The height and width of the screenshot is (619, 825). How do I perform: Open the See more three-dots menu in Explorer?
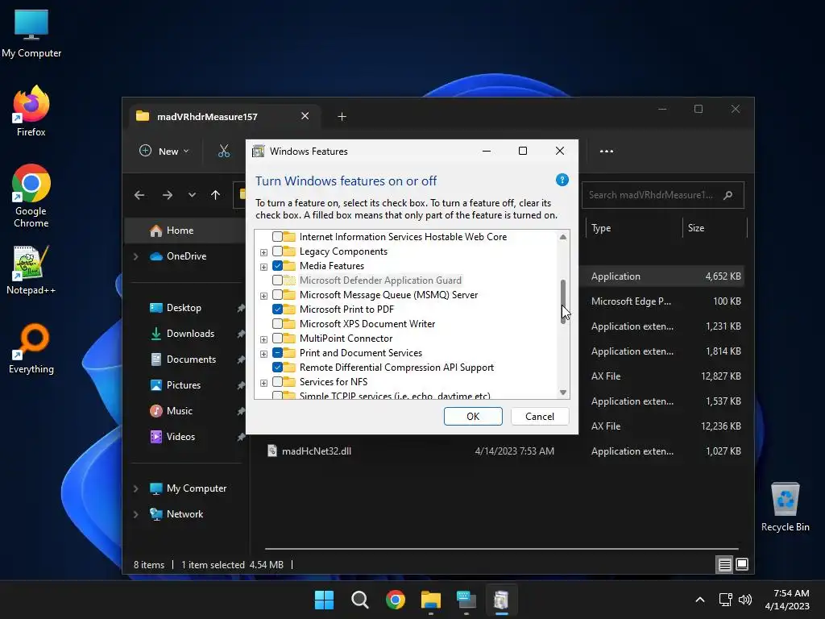pos(606,151)
